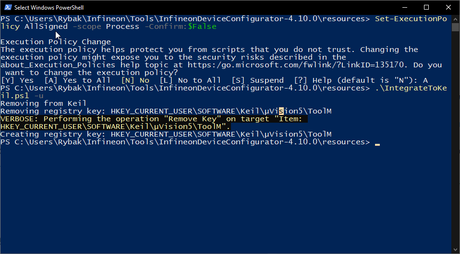
Task: Click the "Set-ExecutionPo" command text
Action: point(411,19)
